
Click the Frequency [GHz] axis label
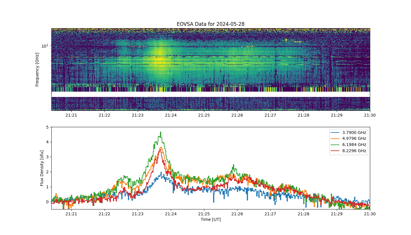click(x=37, y=69)
